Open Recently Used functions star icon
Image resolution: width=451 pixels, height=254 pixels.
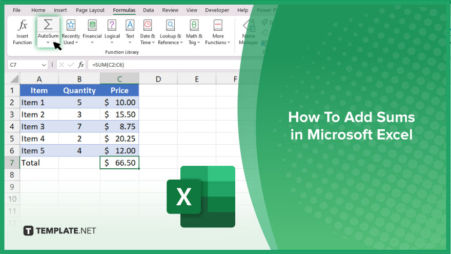coord(71,25)
